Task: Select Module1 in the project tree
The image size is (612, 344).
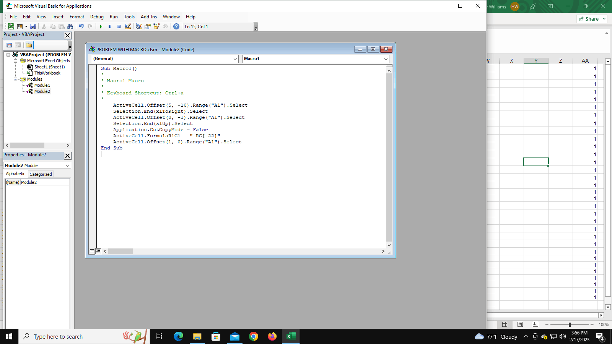Action: tap(42, 85)
